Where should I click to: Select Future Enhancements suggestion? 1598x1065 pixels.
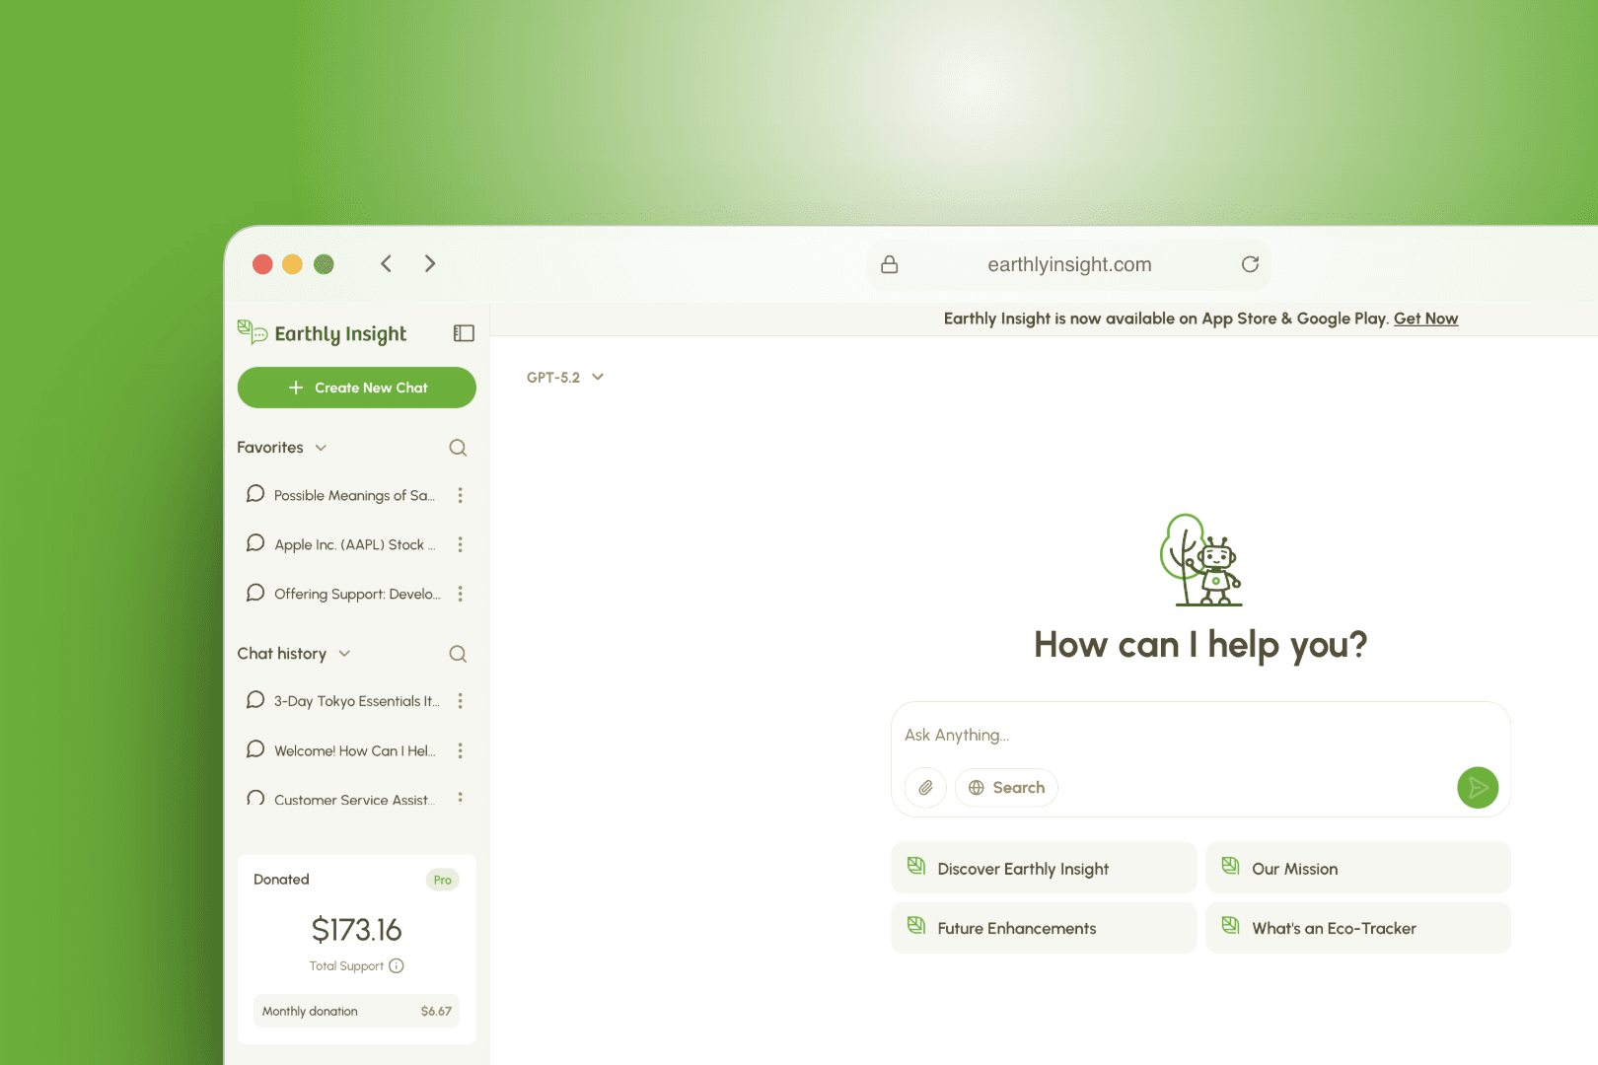pos(1044,928)
